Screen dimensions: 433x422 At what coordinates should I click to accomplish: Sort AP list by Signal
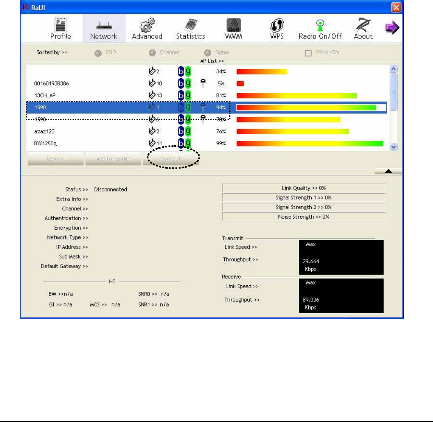(207, 53)
